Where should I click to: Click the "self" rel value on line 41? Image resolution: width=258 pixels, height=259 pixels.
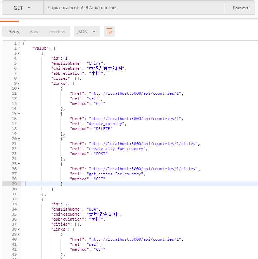click(94, 245)
